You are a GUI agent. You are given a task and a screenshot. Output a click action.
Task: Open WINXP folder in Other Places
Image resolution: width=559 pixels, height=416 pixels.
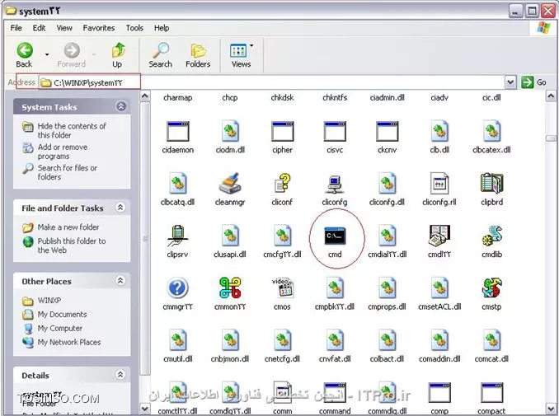point(49,300)
